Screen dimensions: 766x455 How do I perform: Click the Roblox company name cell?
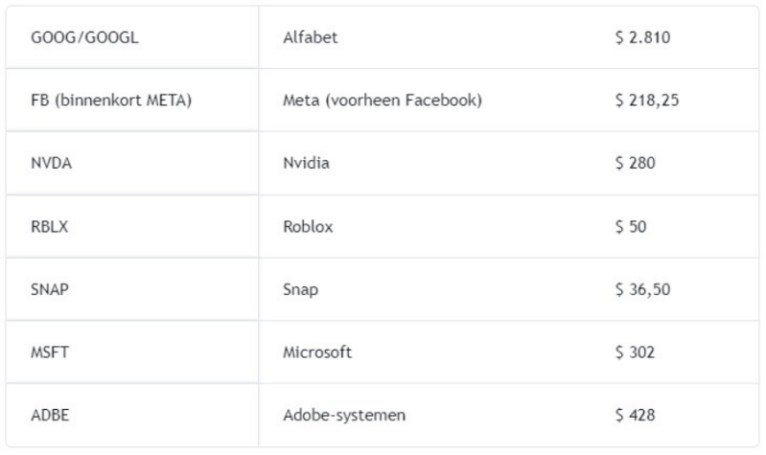click(309, 226)
